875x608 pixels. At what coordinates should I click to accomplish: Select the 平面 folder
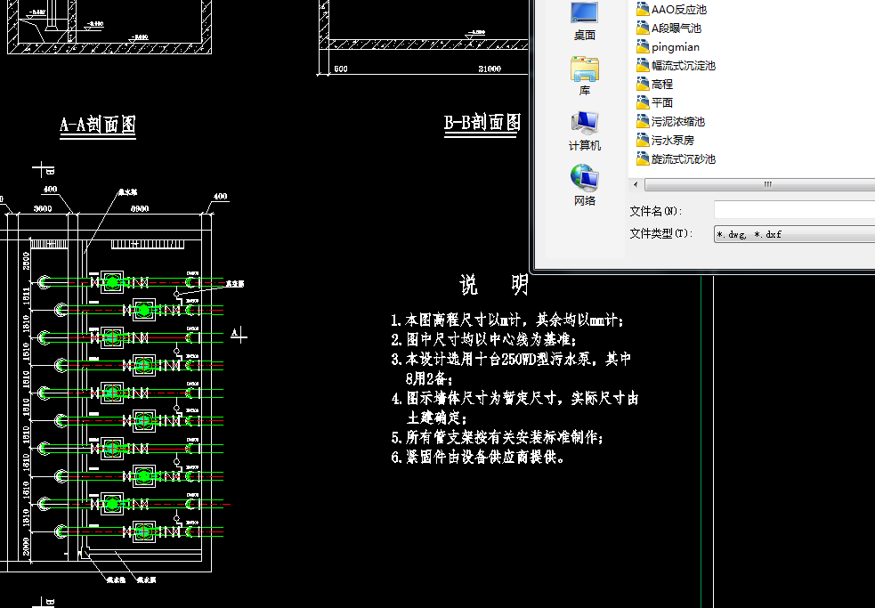point(655,102)
